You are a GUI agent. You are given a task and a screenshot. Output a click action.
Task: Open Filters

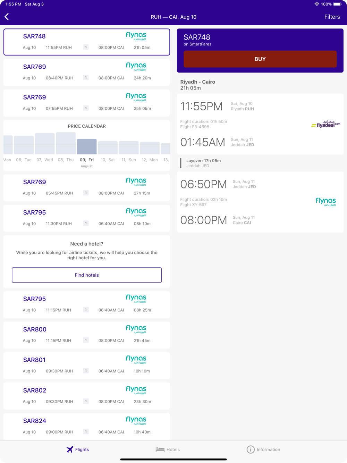[x=332, y=17]
